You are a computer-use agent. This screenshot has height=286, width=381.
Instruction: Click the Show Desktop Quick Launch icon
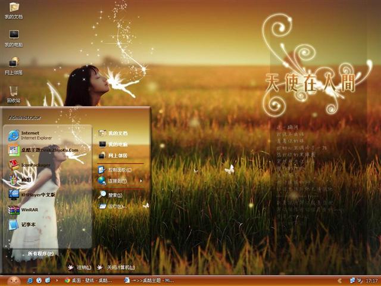48,281
